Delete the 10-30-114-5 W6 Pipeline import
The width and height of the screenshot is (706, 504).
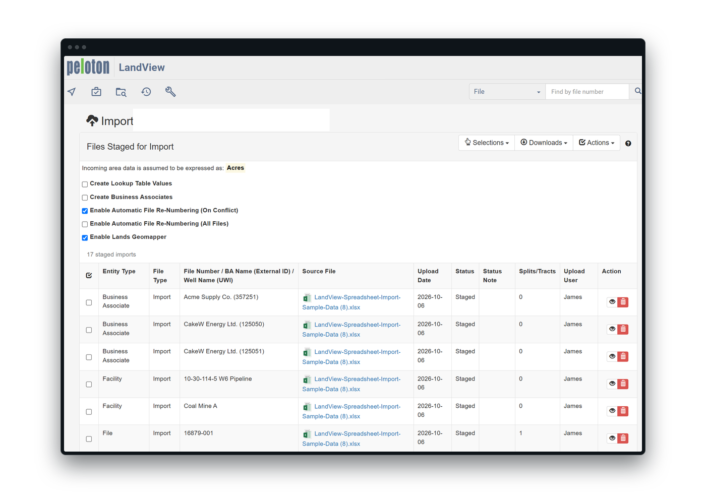(x=623, y=384)
